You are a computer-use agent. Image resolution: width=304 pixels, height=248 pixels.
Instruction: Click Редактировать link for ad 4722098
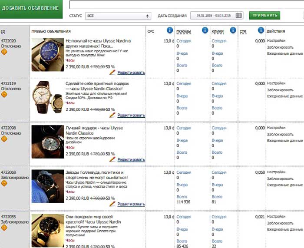131,159
